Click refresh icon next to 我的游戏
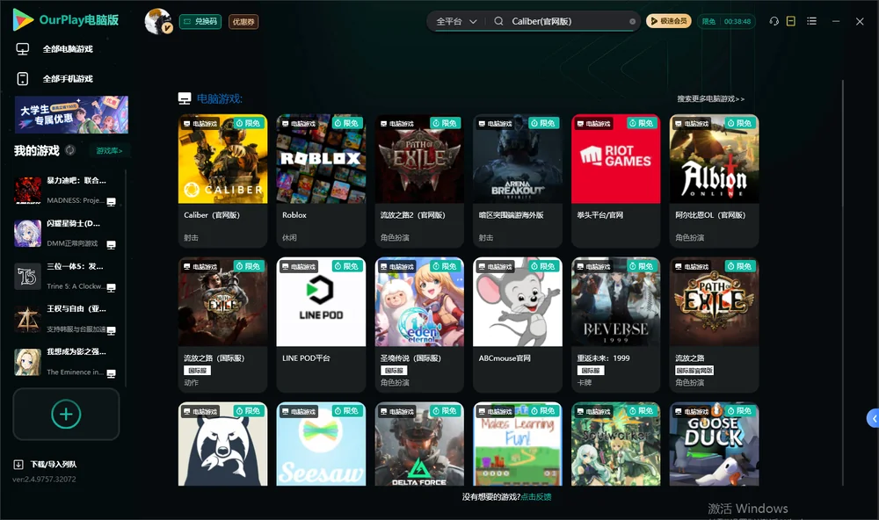The image size is (879, 520). [70, 150]
